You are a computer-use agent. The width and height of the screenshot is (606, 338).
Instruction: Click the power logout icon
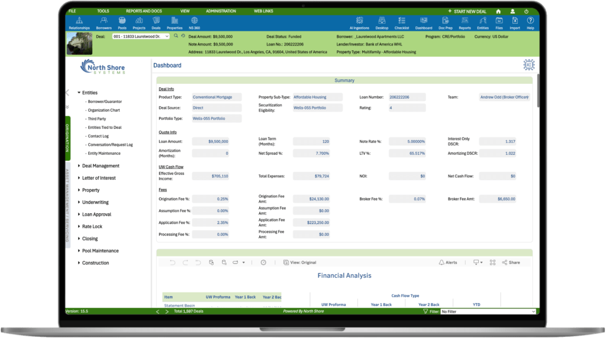coord(526,11)
